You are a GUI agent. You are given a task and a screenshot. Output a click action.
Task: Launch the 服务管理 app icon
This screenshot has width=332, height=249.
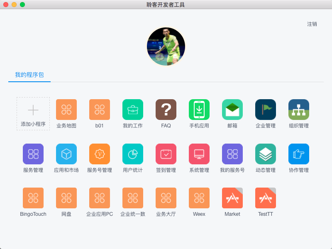coord(33,154)
